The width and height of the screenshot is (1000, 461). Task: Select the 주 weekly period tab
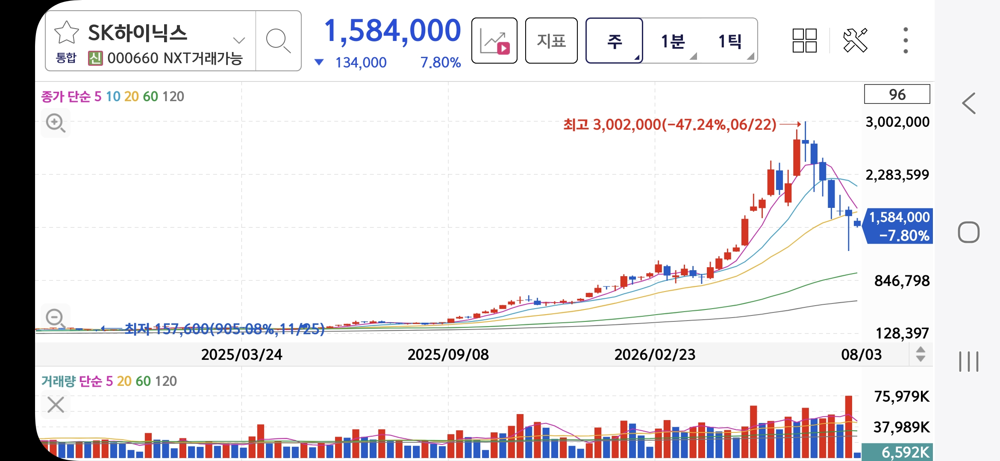point(614,41)
